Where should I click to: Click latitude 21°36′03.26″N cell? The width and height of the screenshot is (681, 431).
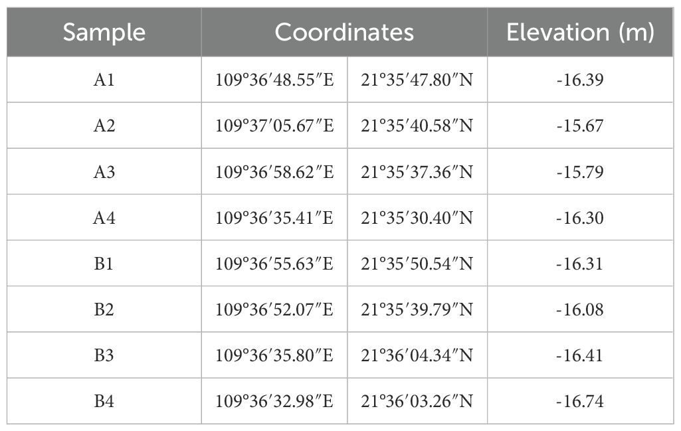[417, 401]
